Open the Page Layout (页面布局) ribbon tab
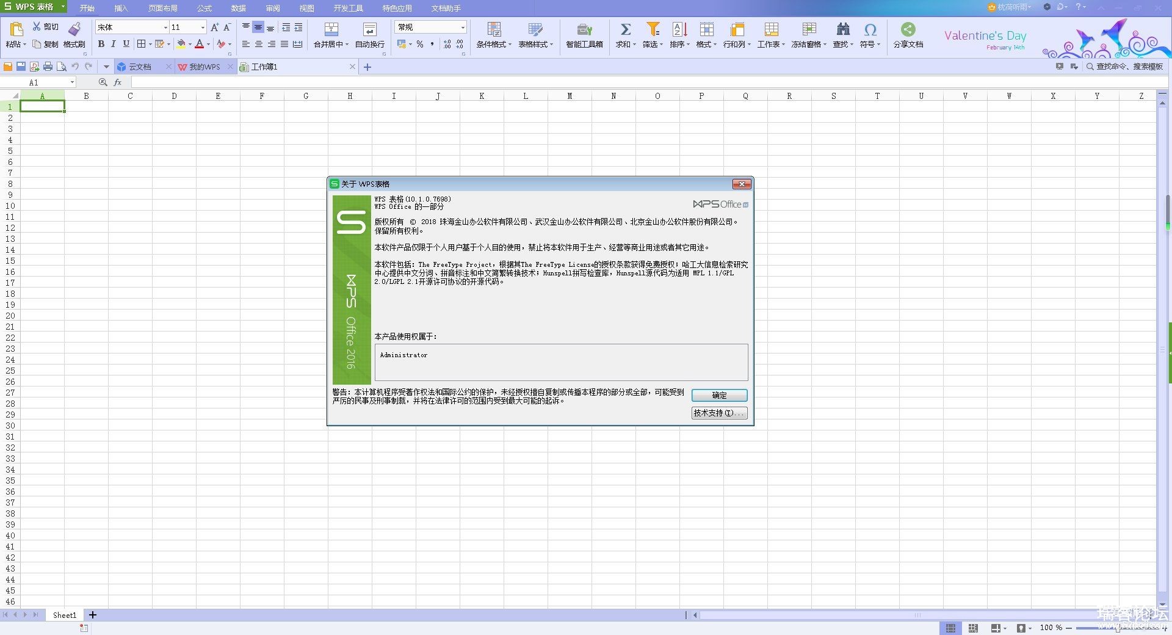 tap(162, 8)
